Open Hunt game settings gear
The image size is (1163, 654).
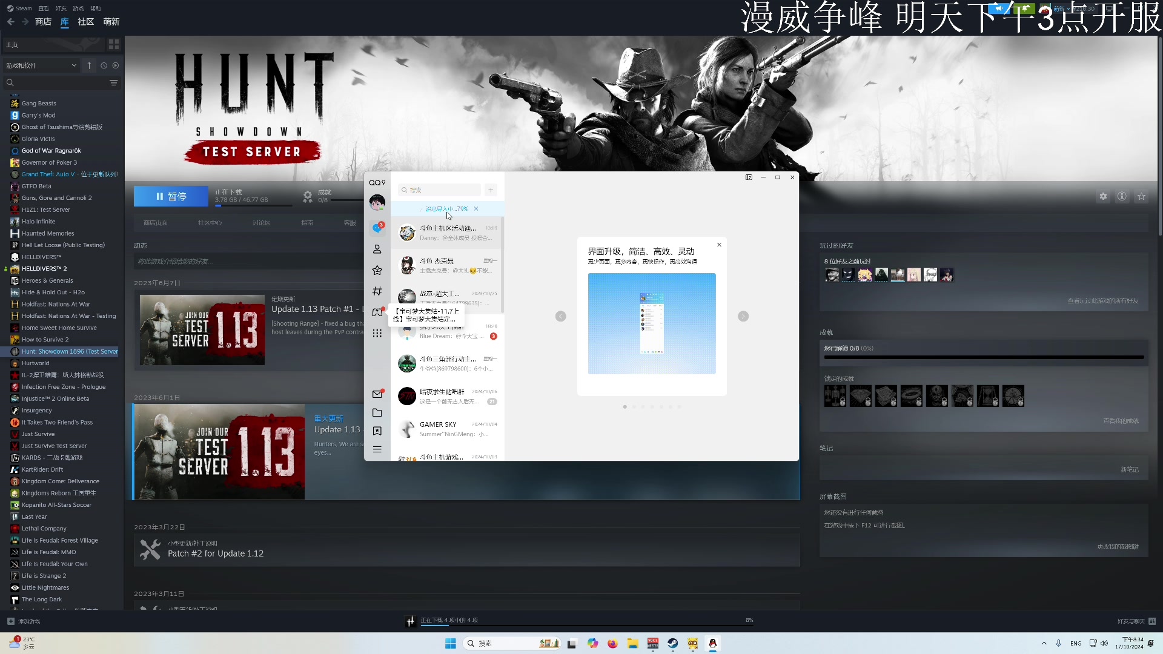point(1103,197)
